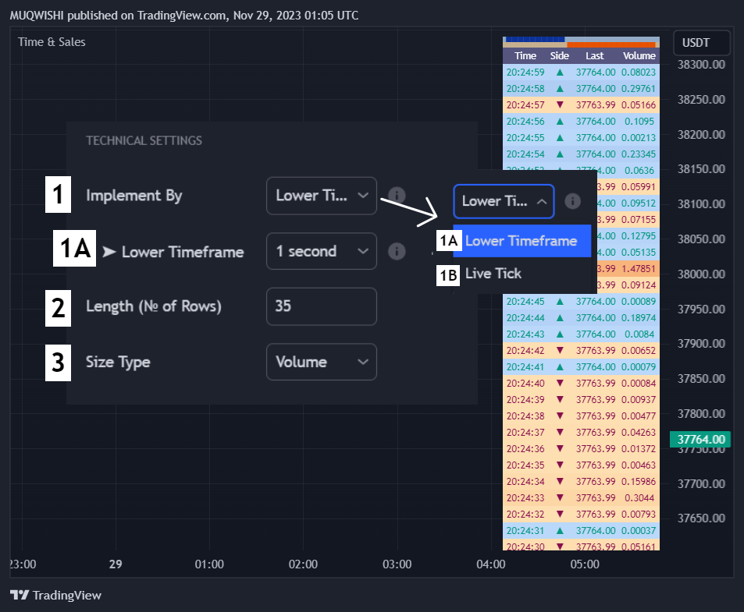
Task: Click the 05:00 time axis label
Action: pyautogui.click(x=585, y=564)
